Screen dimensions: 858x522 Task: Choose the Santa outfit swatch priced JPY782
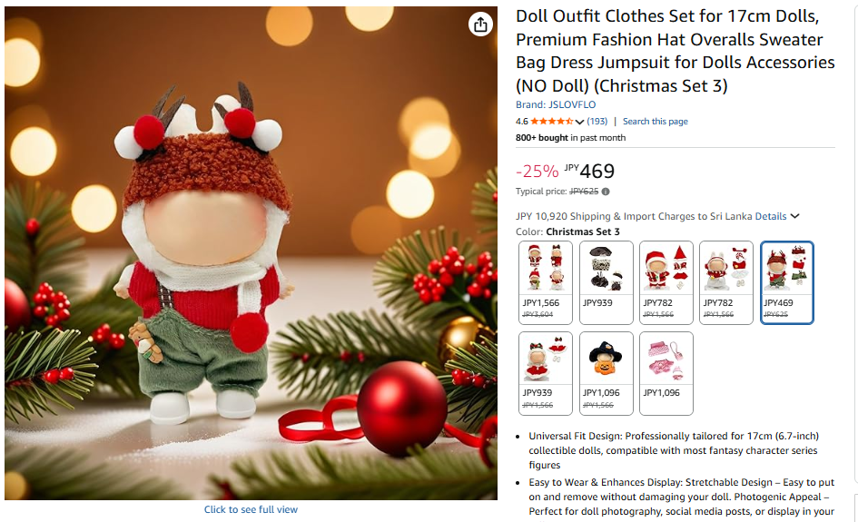click(x=666, y=282)
